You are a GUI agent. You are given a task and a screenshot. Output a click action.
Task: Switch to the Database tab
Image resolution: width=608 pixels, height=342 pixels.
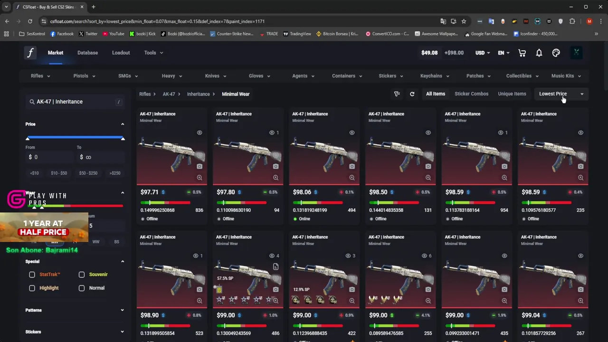(x=87, y=53)
